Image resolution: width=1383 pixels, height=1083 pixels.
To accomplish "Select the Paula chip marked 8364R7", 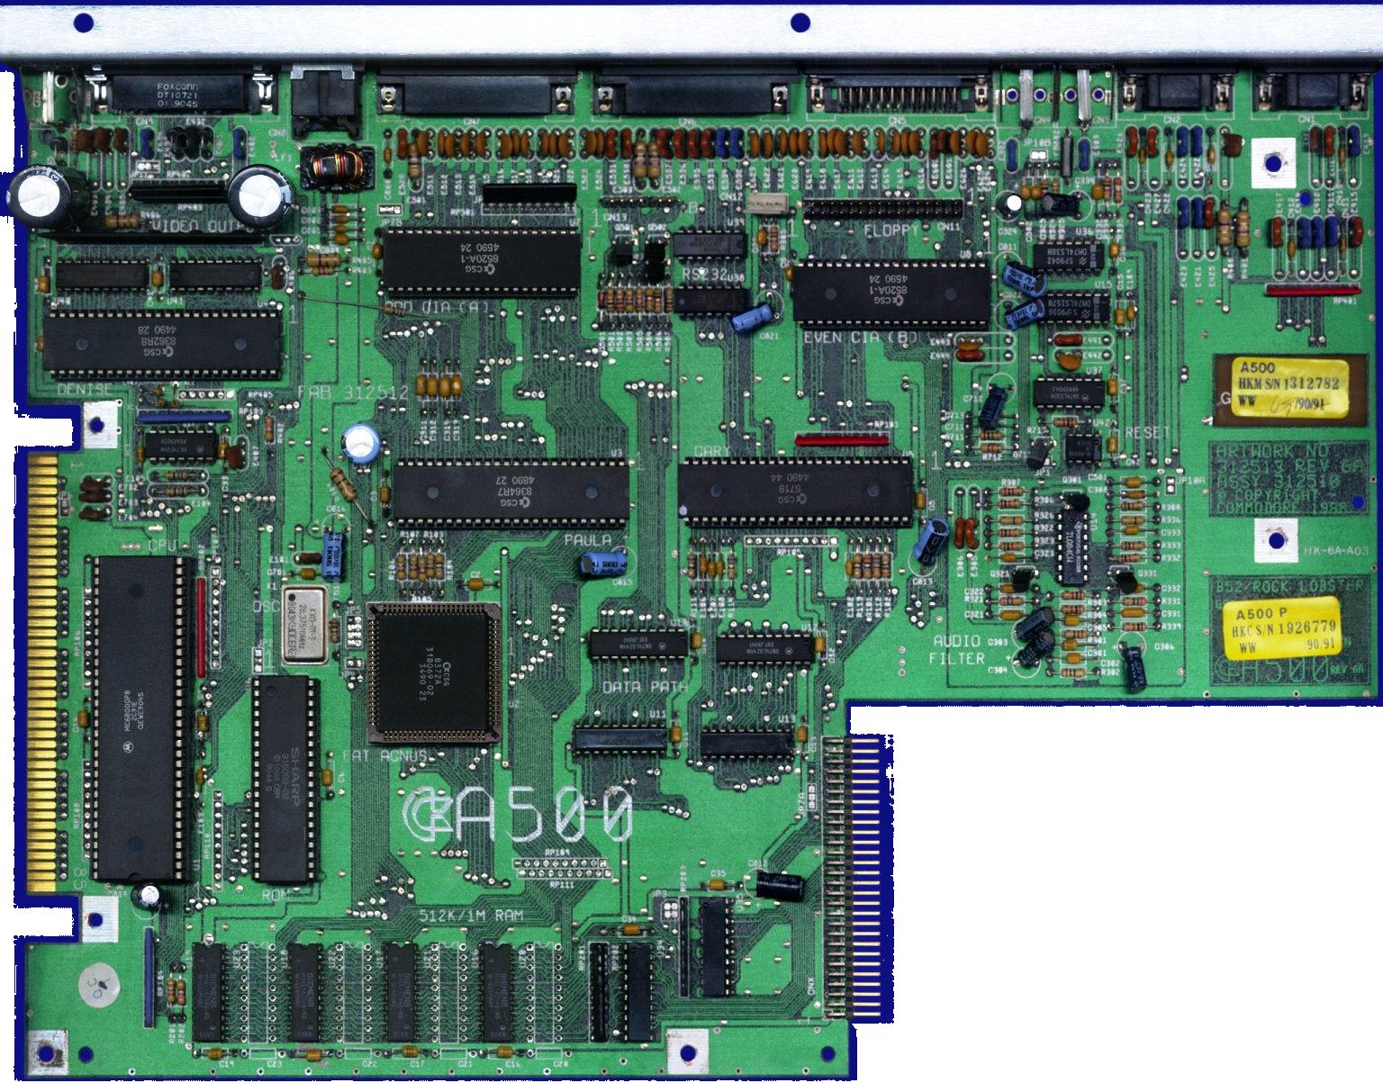I will (x=511, y=492).
